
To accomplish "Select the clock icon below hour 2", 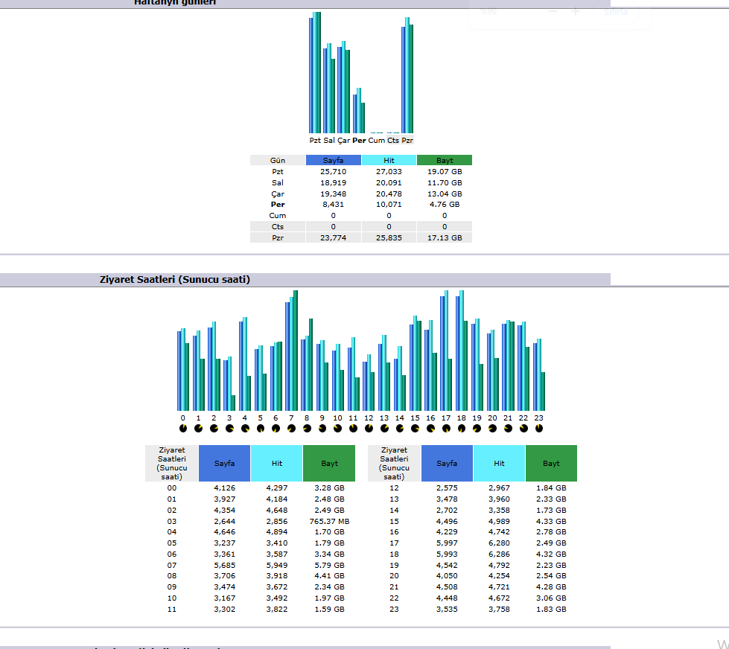I will [214, 429].
